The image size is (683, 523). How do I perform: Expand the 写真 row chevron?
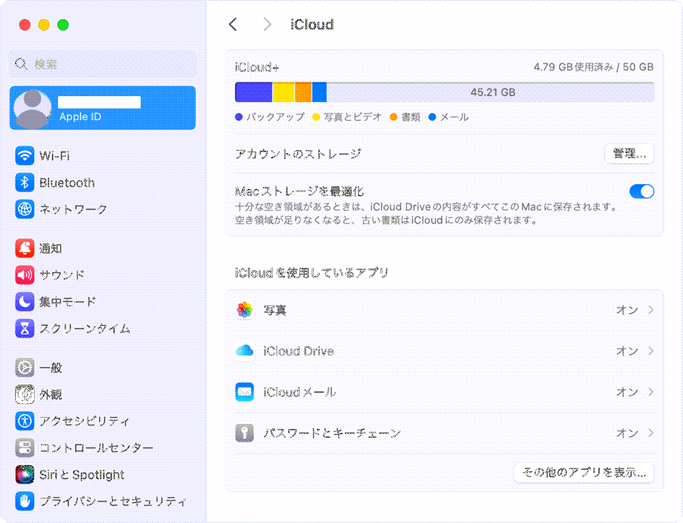[651, 310]
